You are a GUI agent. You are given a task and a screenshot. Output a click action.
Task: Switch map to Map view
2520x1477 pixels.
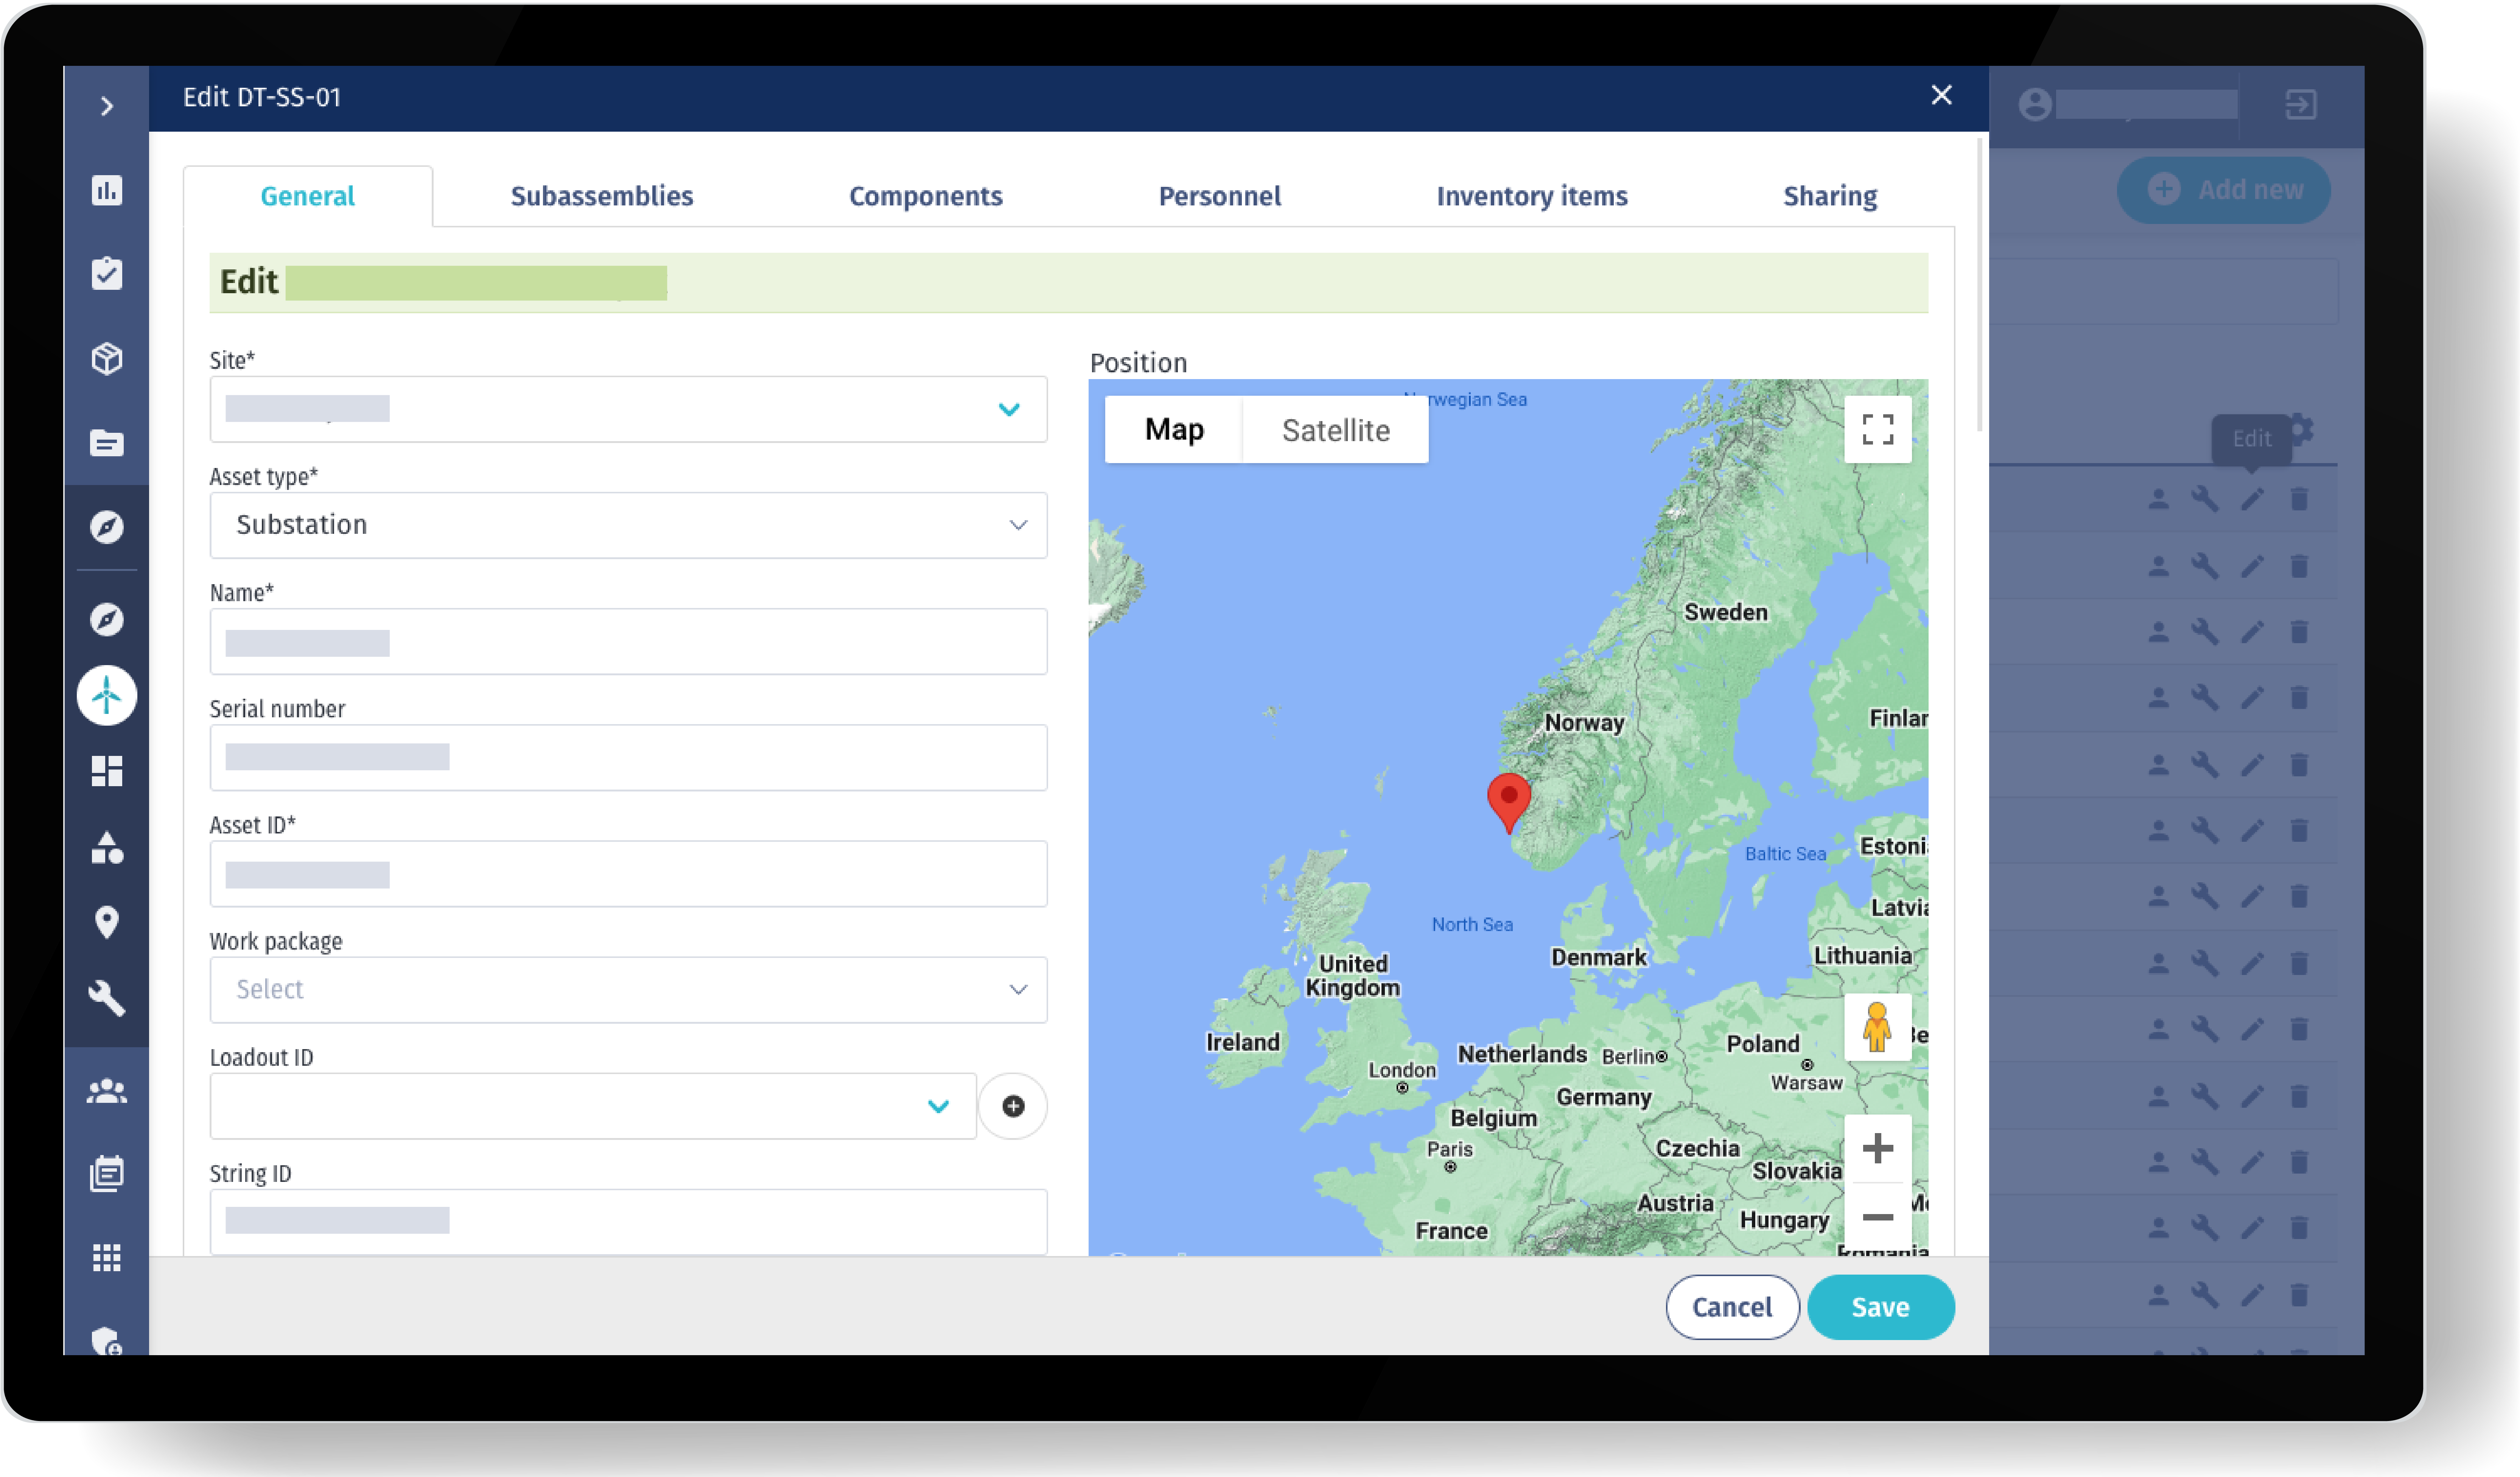[x=1174, y=430]
